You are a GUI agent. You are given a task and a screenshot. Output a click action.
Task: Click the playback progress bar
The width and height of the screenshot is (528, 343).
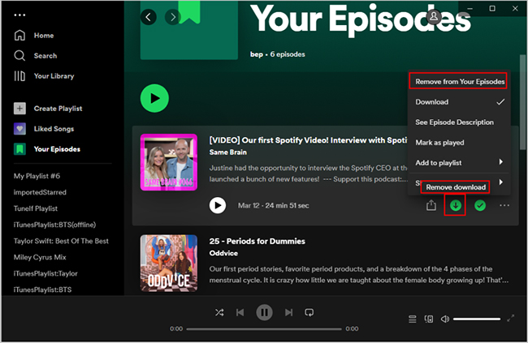264,329
